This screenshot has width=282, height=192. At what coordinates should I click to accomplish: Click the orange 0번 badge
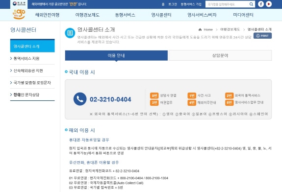click(154, 96)
